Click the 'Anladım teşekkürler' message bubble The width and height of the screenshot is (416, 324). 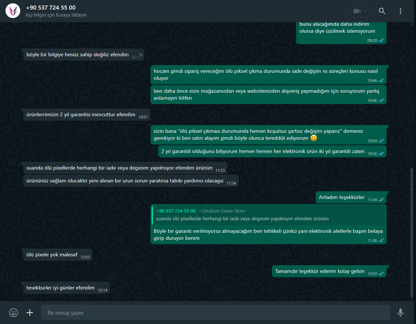click(351, 197)
